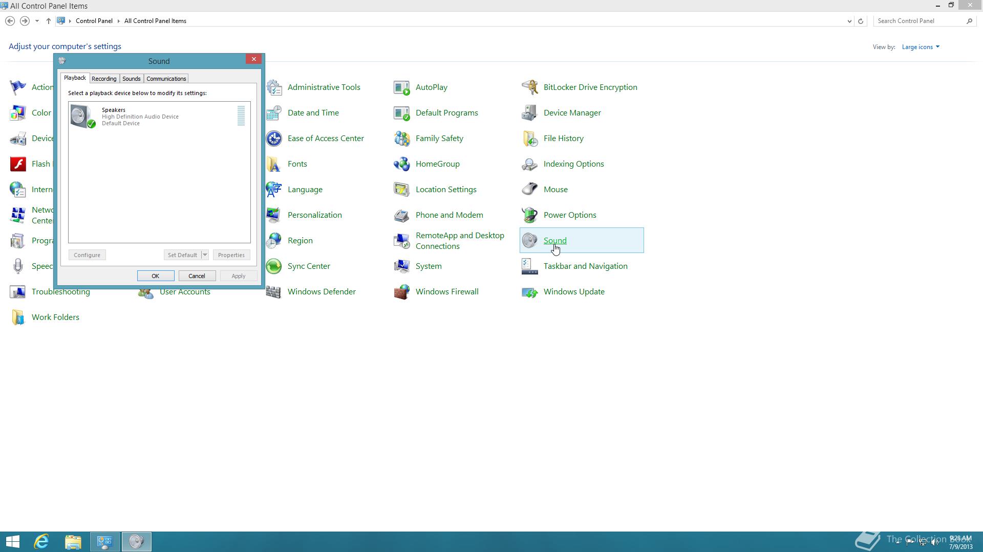Confirm Sound dialog with OK
This screenshot has height=552, width=983.
(x=156, y=276)
